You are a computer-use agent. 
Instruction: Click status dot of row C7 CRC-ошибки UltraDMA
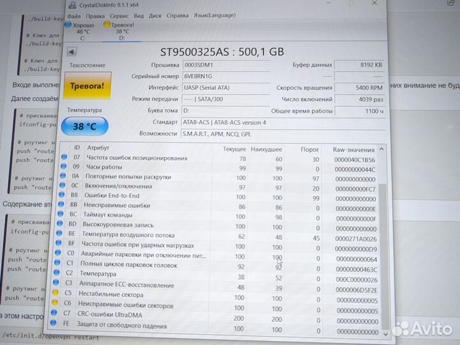click(x=54, y=312)
